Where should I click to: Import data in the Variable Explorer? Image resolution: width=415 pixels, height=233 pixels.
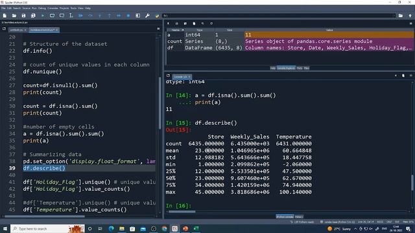[x=168, y=23]
